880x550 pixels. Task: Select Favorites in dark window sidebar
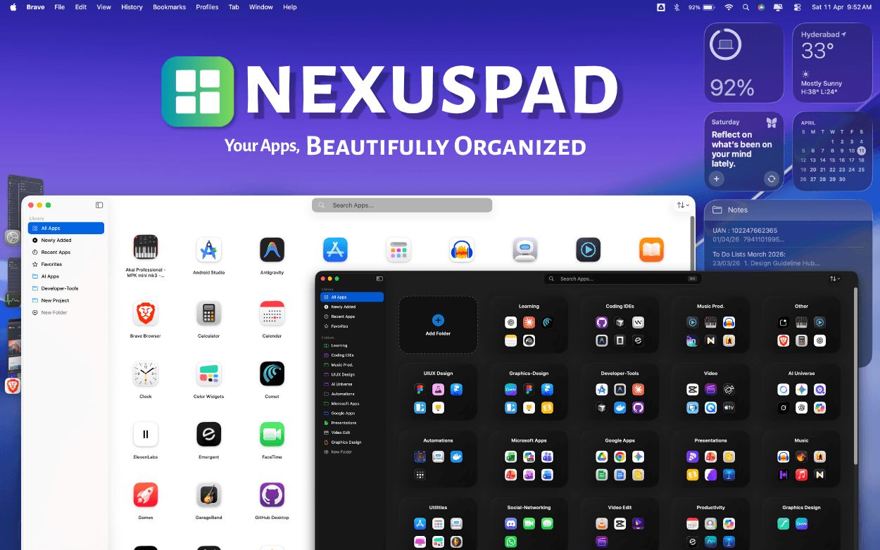click(x=351, y=326)
